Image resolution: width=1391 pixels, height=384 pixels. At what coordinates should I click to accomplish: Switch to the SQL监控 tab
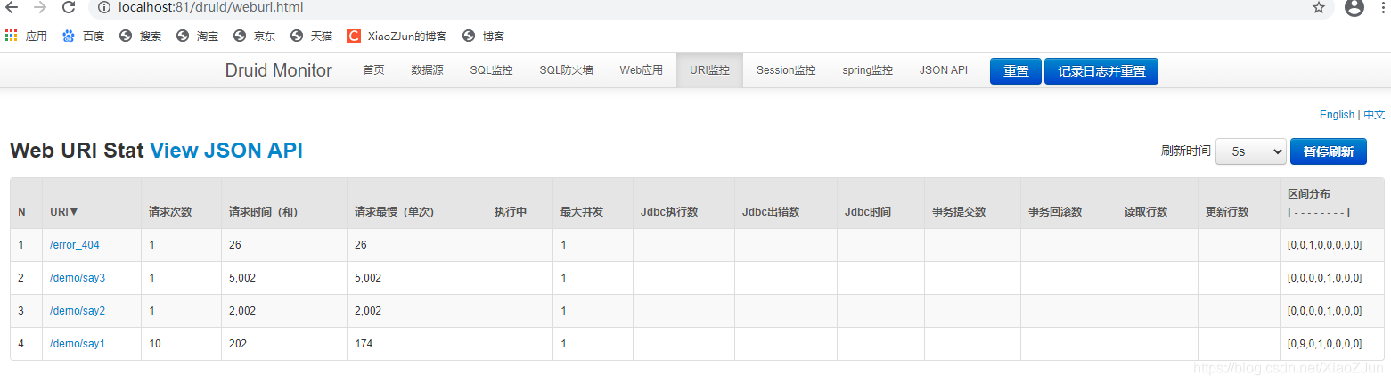click(491, 70)
